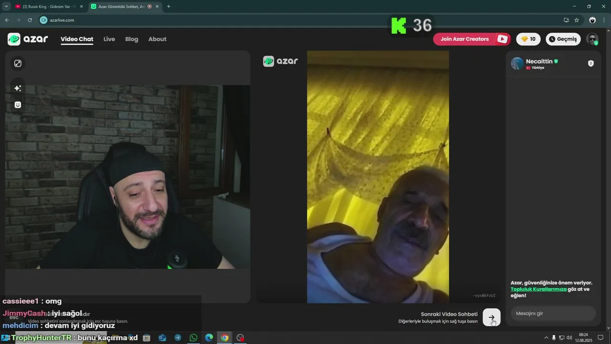Click the next video chat arrow button
The width and height of the screenshot is (611, 344).
[492, 317]
